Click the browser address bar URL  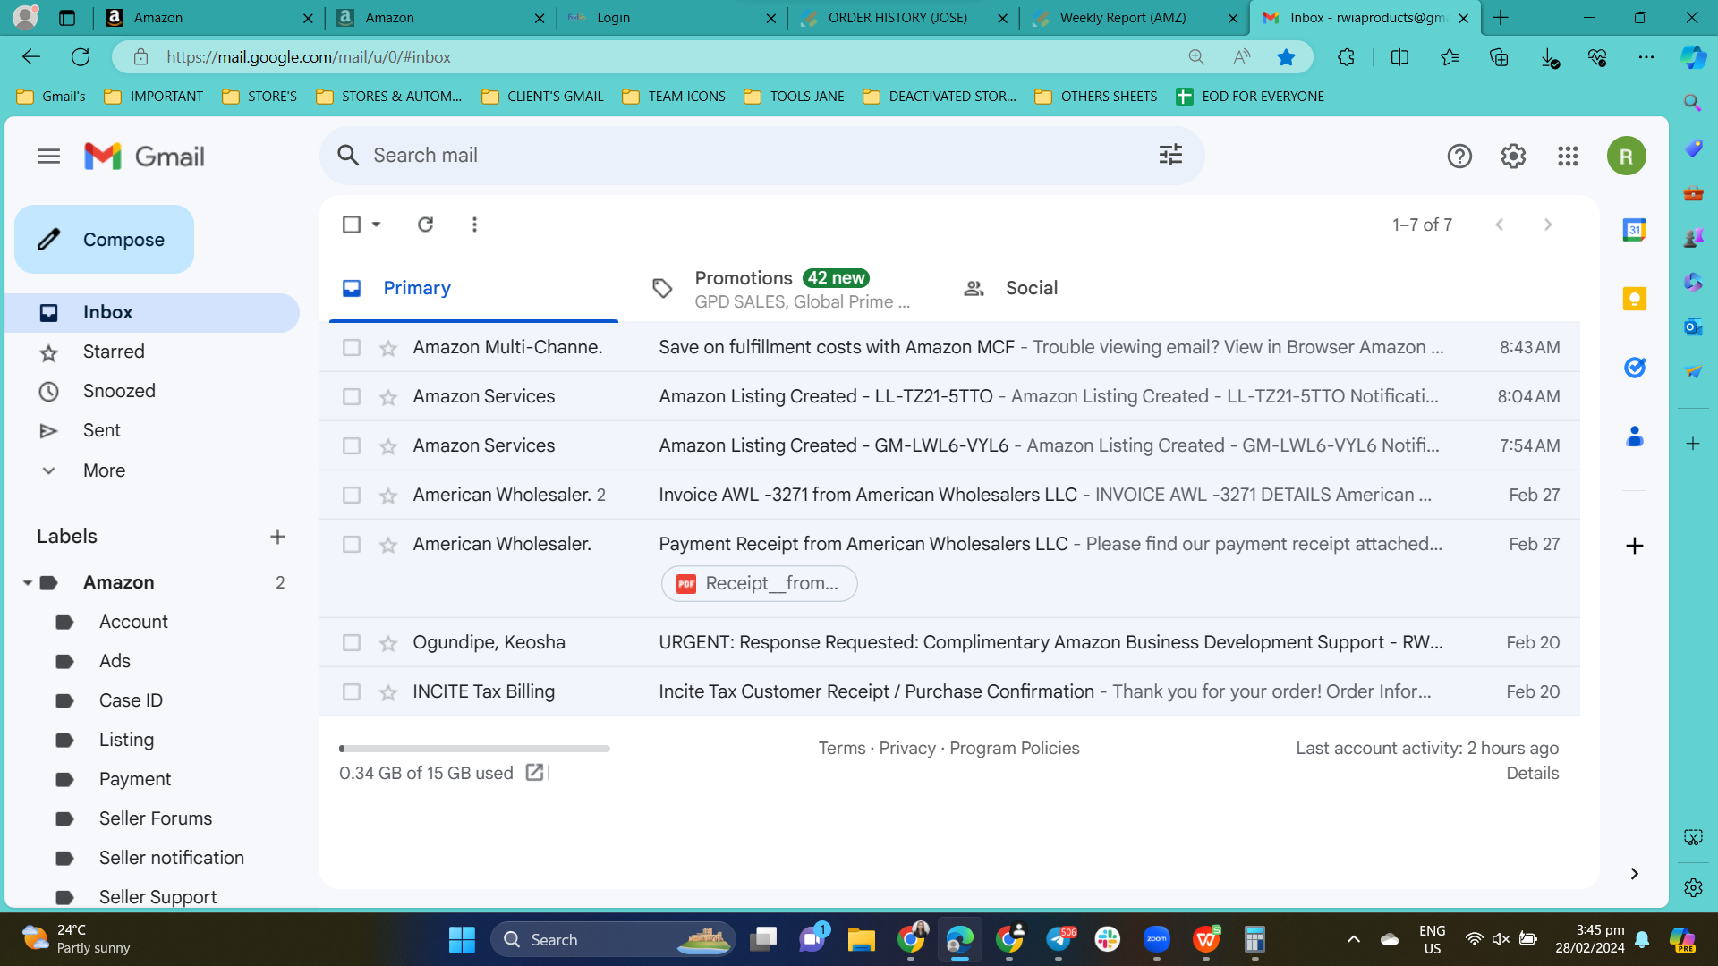[x=308, y=57]
